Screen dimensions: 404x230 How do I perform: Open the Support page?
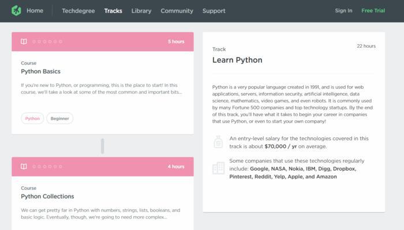[214, 11]
